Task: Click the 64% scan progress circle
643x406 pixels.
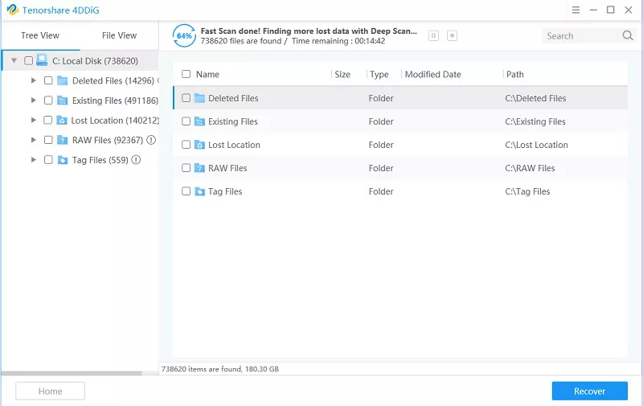Action: (x=184, y=35)
